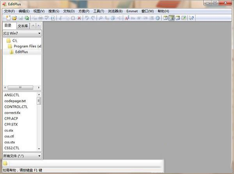Click the Copy toolbar icon

(x=67, y=18)
